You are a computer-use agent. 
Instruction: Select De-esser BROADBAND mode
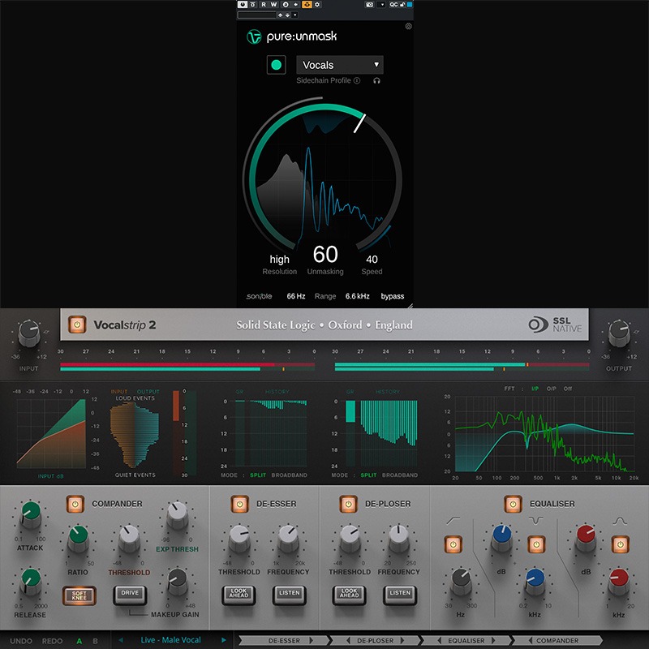(290, 475)
